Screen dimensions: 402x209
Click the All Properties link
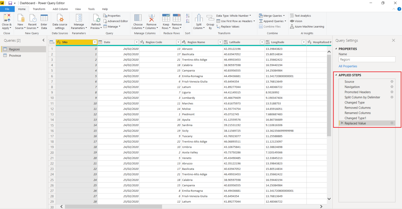point(348,66)
